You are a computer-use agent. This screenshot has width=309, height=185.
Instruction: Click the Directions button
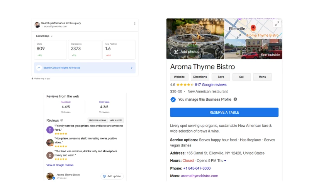tap(200, 77)
